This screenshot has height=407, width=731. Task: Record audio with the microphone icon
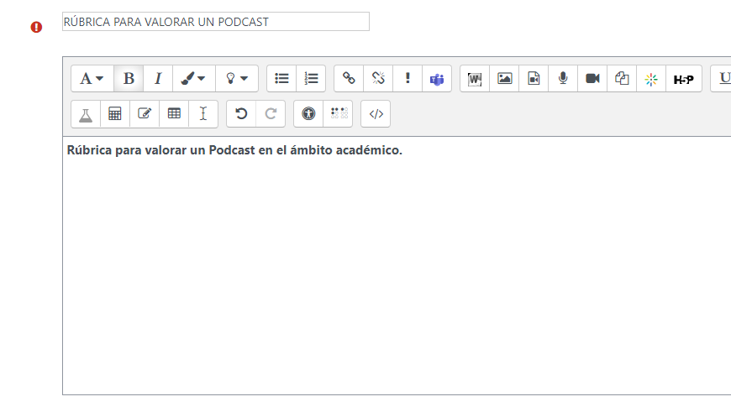tap(563, 79)
